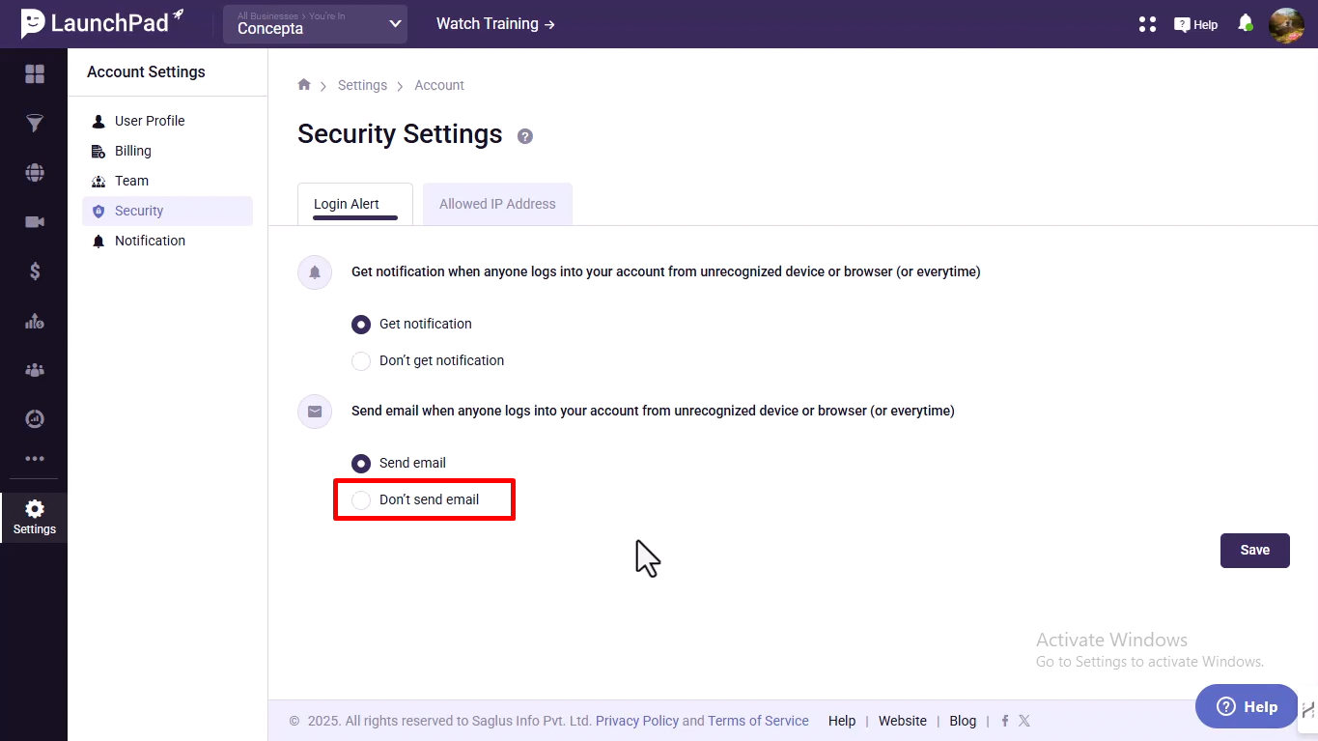Viewport: 1318px width, 741px height.
Task: Click Help in the top bar
Action: 1195,25
